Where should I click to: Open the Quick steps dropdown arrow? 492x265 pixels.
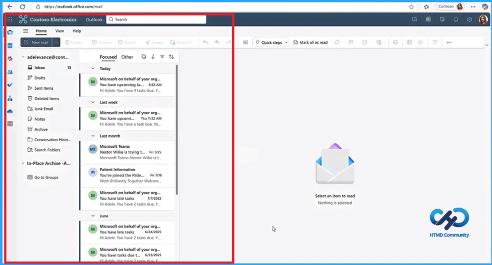(x=286, y=42)
